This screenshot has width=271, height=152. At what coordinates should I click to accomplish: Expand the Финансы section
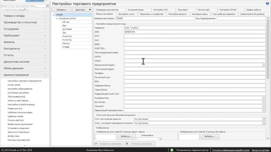pos(25,42)
